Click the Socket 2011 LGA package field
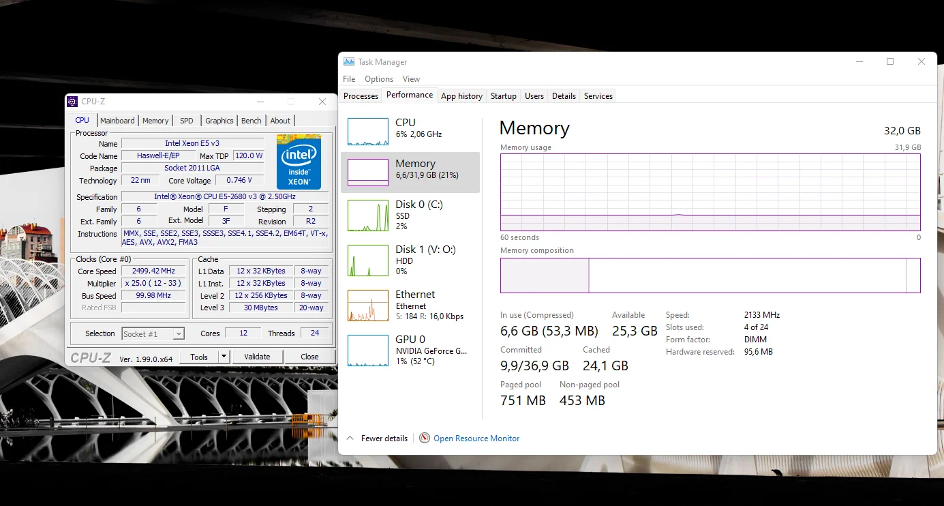Image resolution: width=944 pixels, height=506 pixels. 192,168
